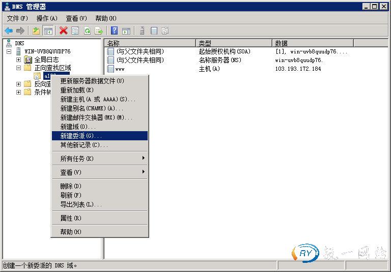This screenshot has height=272, width=391.
Task: Click the [1], win-uvb8quudp76 SOA data
Action: click(311, 51)
